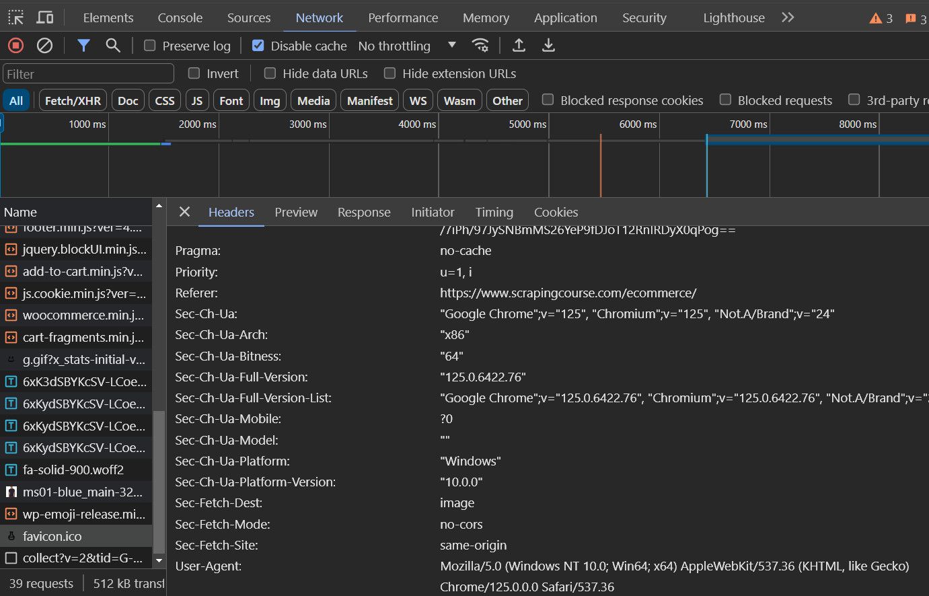The width and height of the screenshot is (929, 596).
Task: Check Hide data URLs
Action: pos(270,73)
